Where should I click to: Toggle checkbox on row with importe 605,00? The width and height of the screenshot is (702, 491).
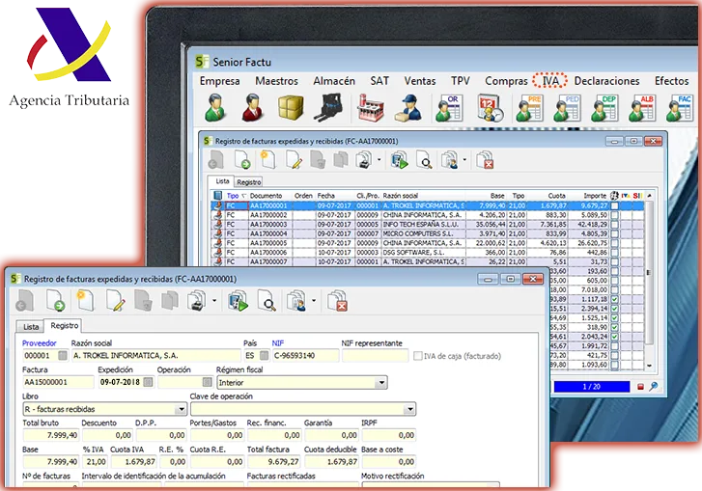[x=615, y=281]
